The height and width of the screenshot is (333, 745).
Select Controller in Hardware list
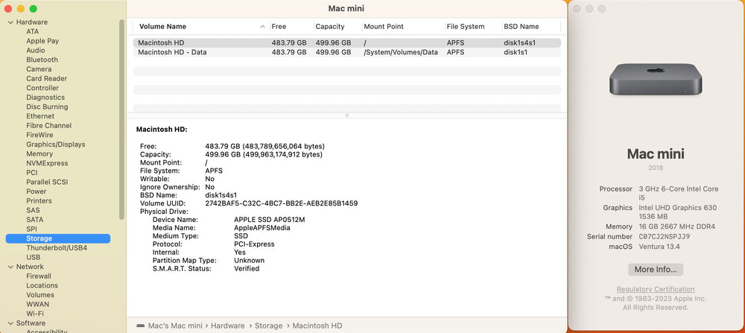[x=42, y=88]
